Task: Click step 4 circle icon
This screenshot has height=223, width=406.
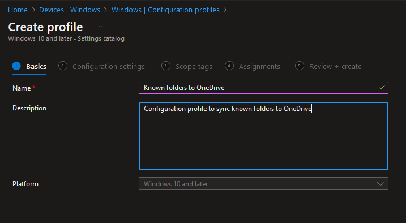Action: pos(229,66)
